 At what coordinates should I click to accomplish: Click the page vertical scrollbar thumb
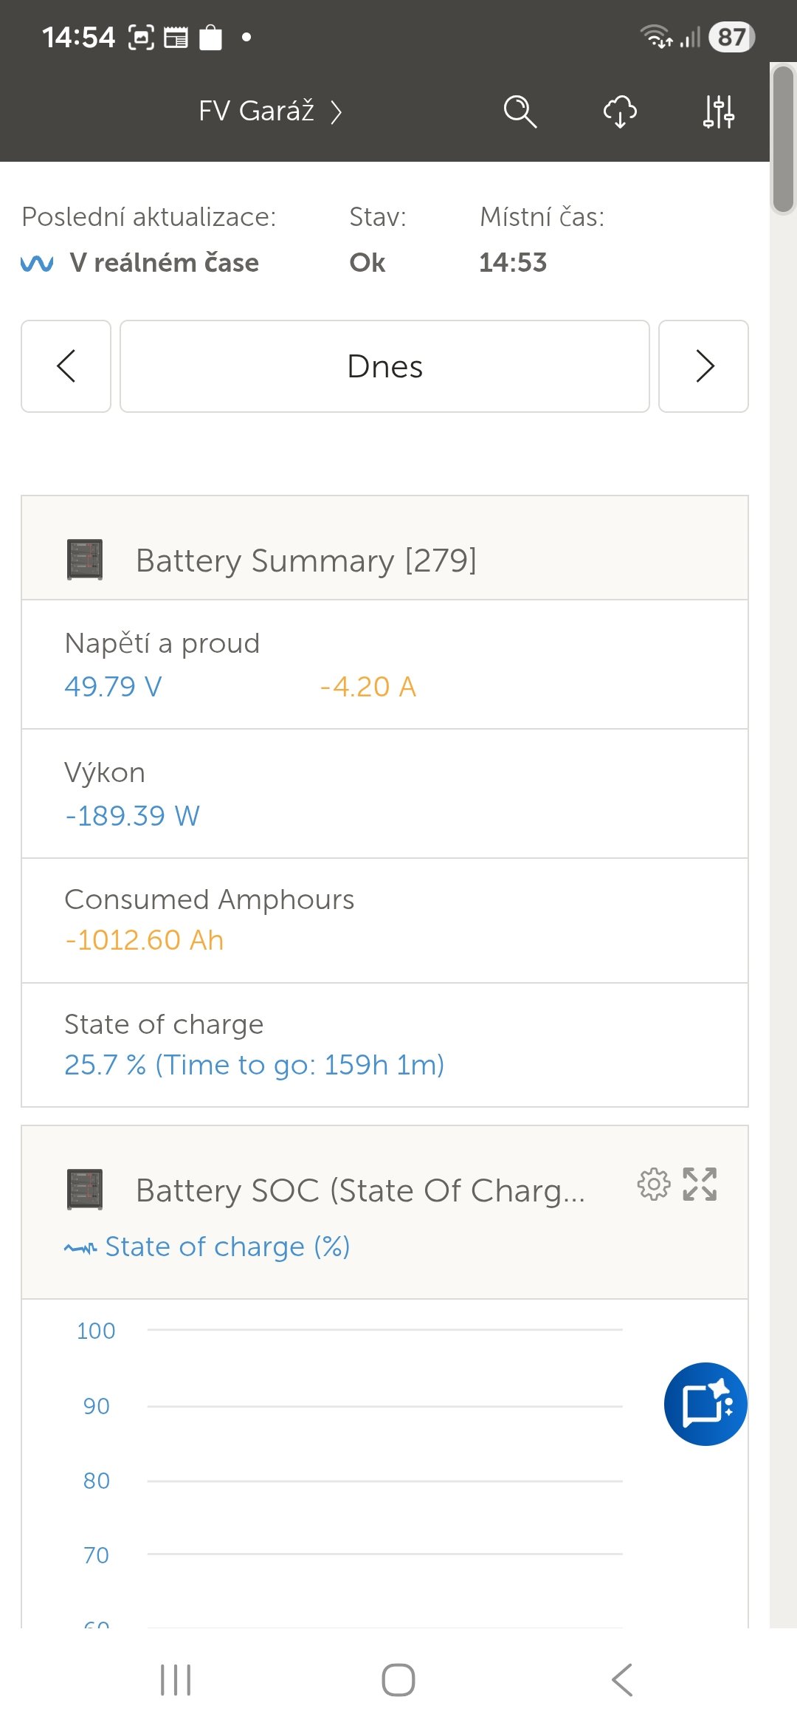click(783, 139)
